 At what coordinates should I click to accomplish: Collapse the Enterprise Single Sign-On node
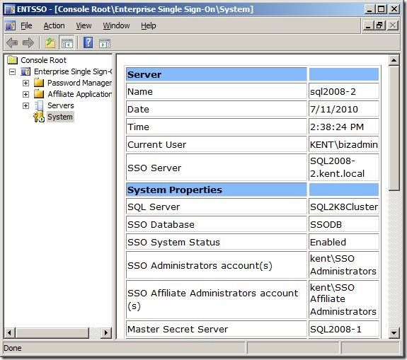12,71
